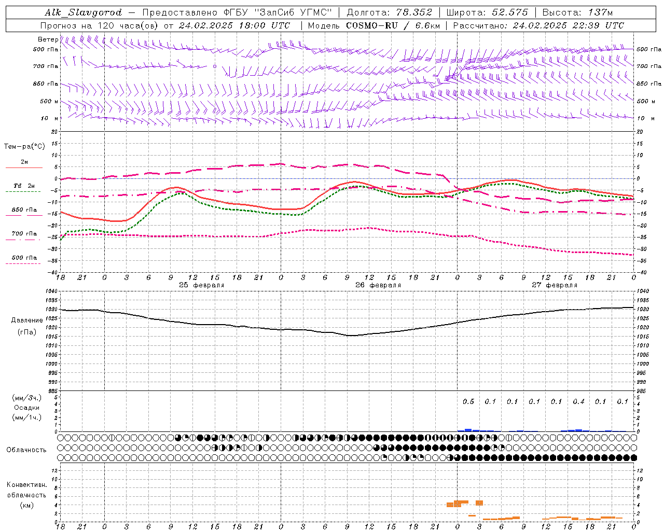Click the '(км)' unit under convective cloud label

[26, 505]
